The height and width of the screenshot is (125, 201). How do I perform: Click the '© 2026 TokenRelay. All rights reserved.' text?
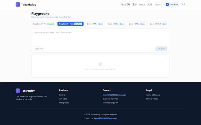click(100, 114)
